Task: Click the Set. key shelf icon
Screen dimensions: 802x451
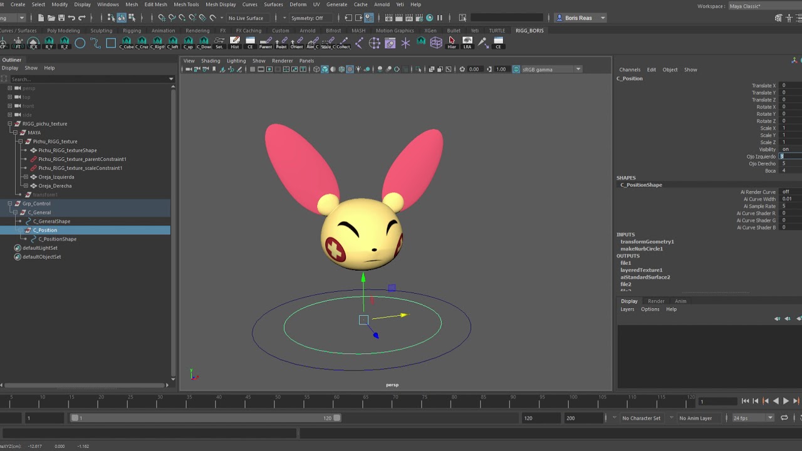Action: coord(219,43)
